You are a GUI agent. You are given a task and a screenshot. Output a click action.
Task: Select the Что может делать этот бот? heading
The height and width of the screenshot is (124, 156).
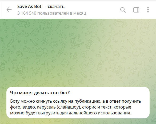tap(40, 93)
